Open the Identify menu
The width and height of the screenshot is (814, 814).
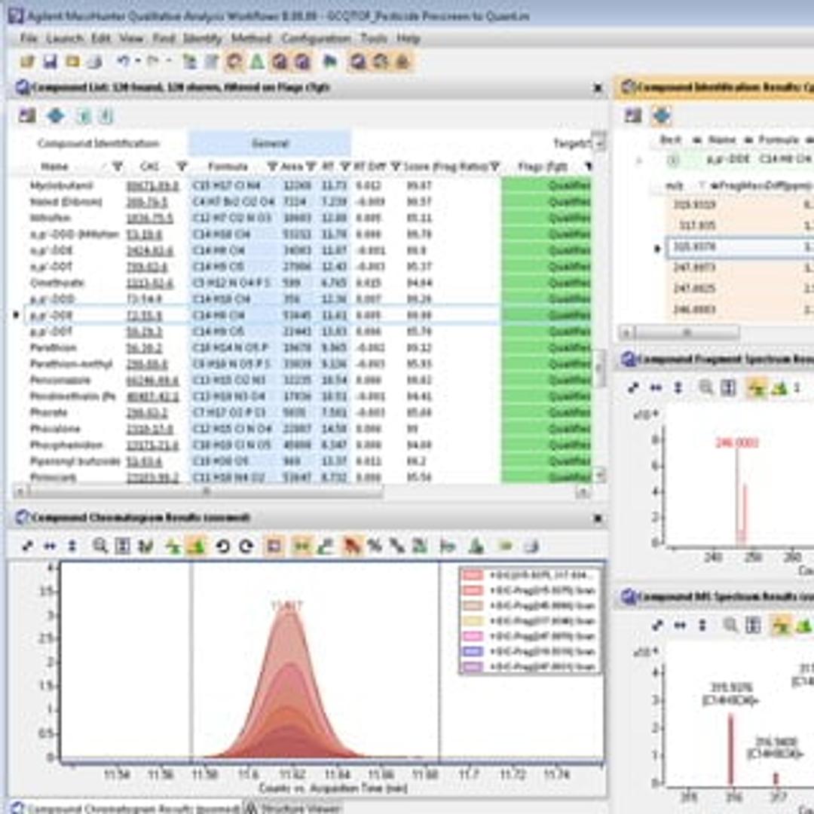(x=203, y=38)
